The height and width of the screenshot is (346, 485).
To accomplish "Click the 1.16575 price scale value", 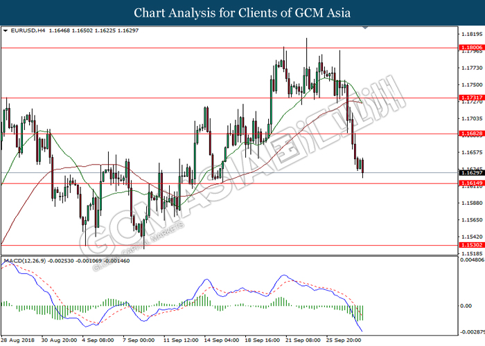I will pyautogui.click(x=472, y=152).
